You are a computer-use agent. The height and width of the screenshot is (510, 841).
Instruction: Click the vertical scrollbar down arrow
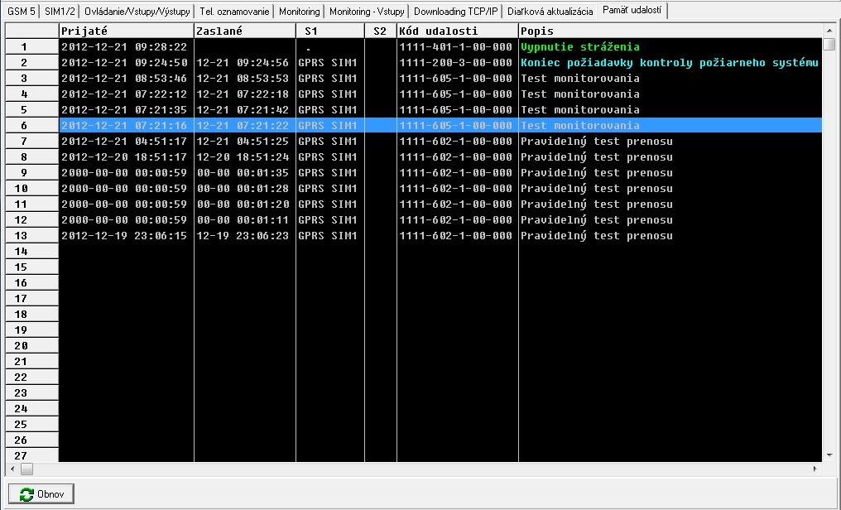(829, 455)
